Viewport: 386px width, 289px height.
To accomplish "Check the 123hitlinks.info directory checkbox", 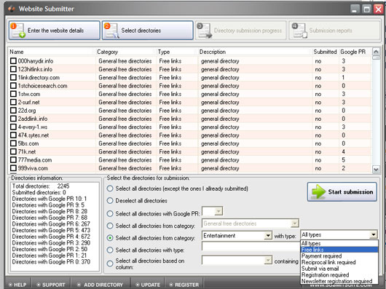I will tap(13, 69).
